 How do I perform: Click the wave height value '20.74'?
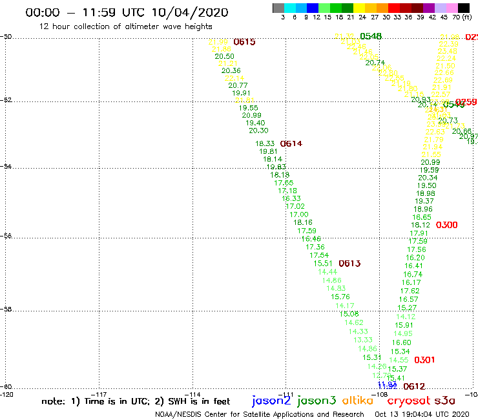pos(375,63)
